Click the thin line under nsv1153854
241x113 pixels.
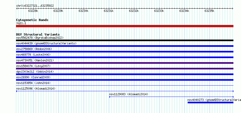pos(125,85)
